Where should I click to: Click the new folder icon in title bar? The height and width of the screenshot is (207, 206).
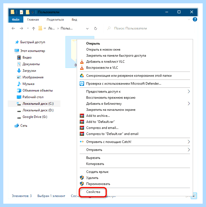(x=28, y=12)
